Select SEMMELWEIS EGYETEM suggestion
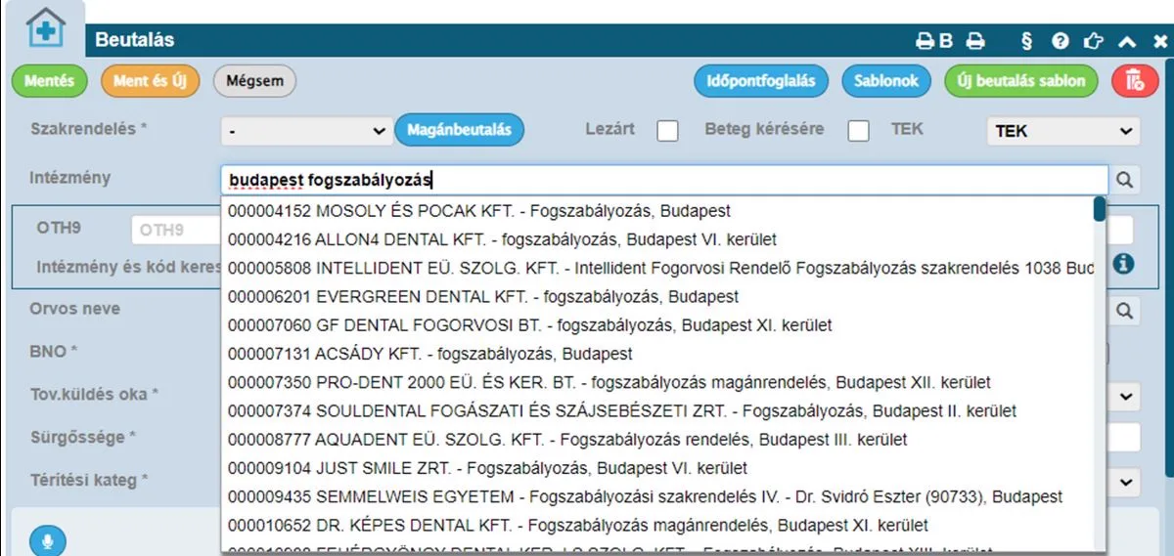 click(656, 497)
